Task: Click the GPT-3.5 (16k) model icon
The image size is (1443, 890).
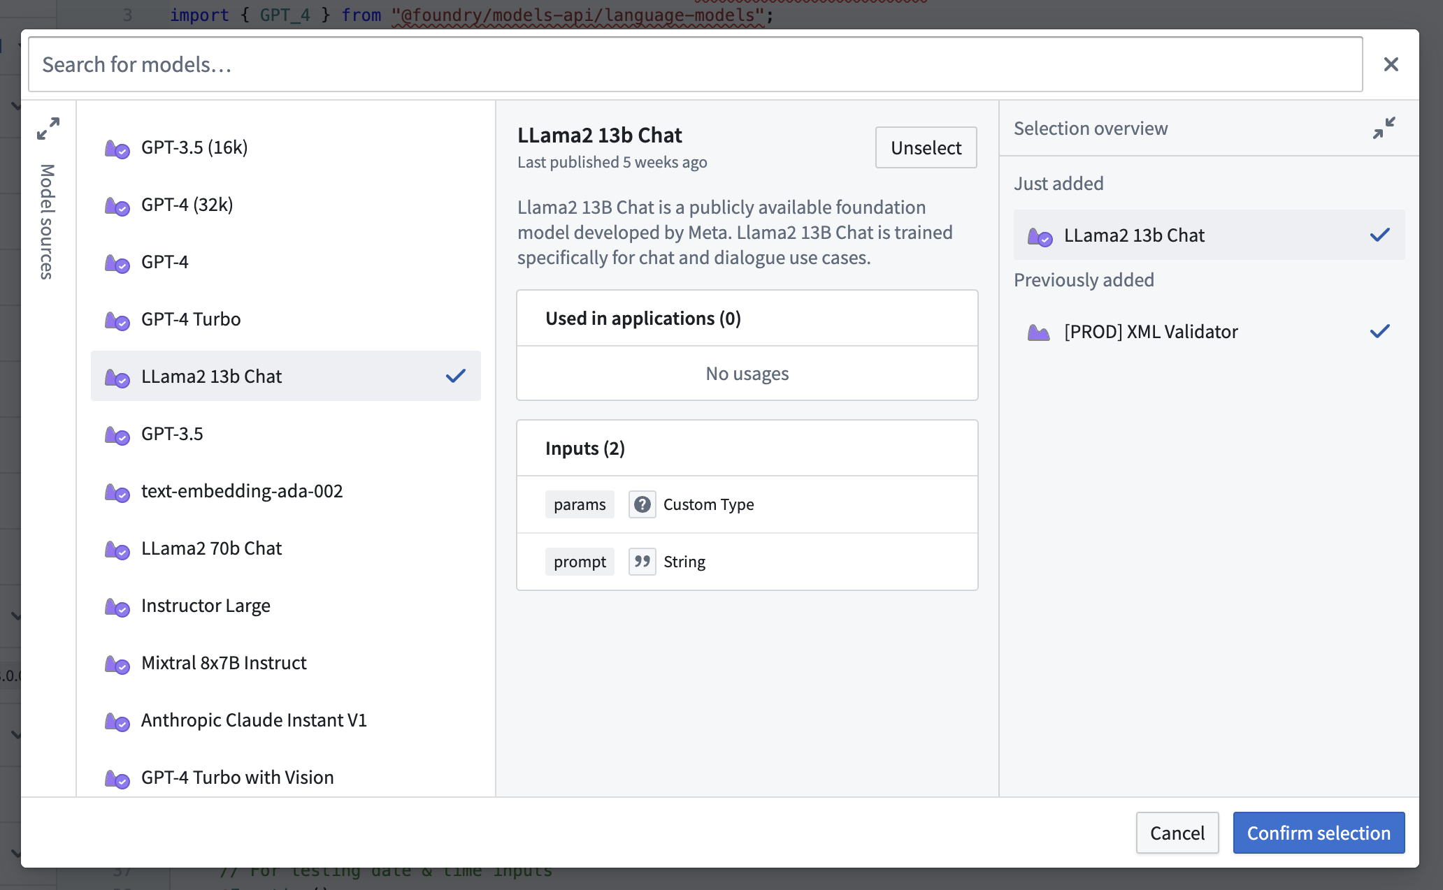Action: tap(117, 149)
